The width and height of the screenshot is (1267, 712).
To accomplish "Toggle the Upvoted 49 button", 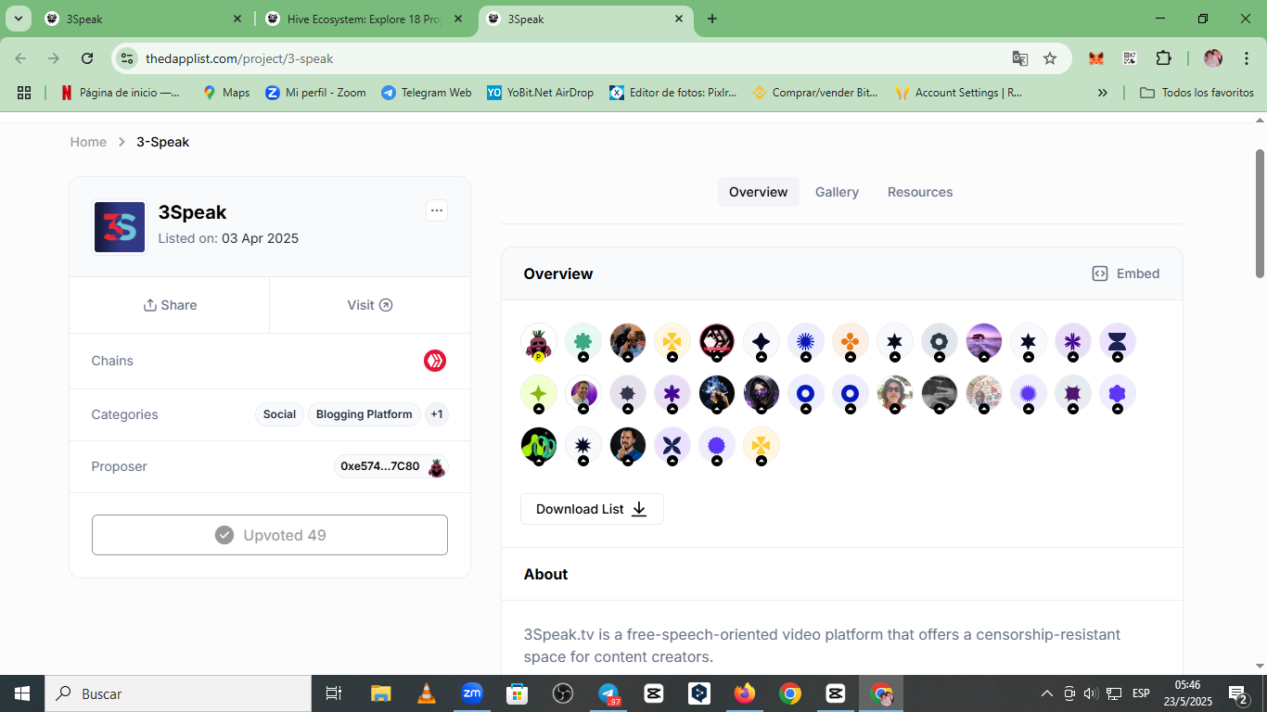I will point(270,535).
